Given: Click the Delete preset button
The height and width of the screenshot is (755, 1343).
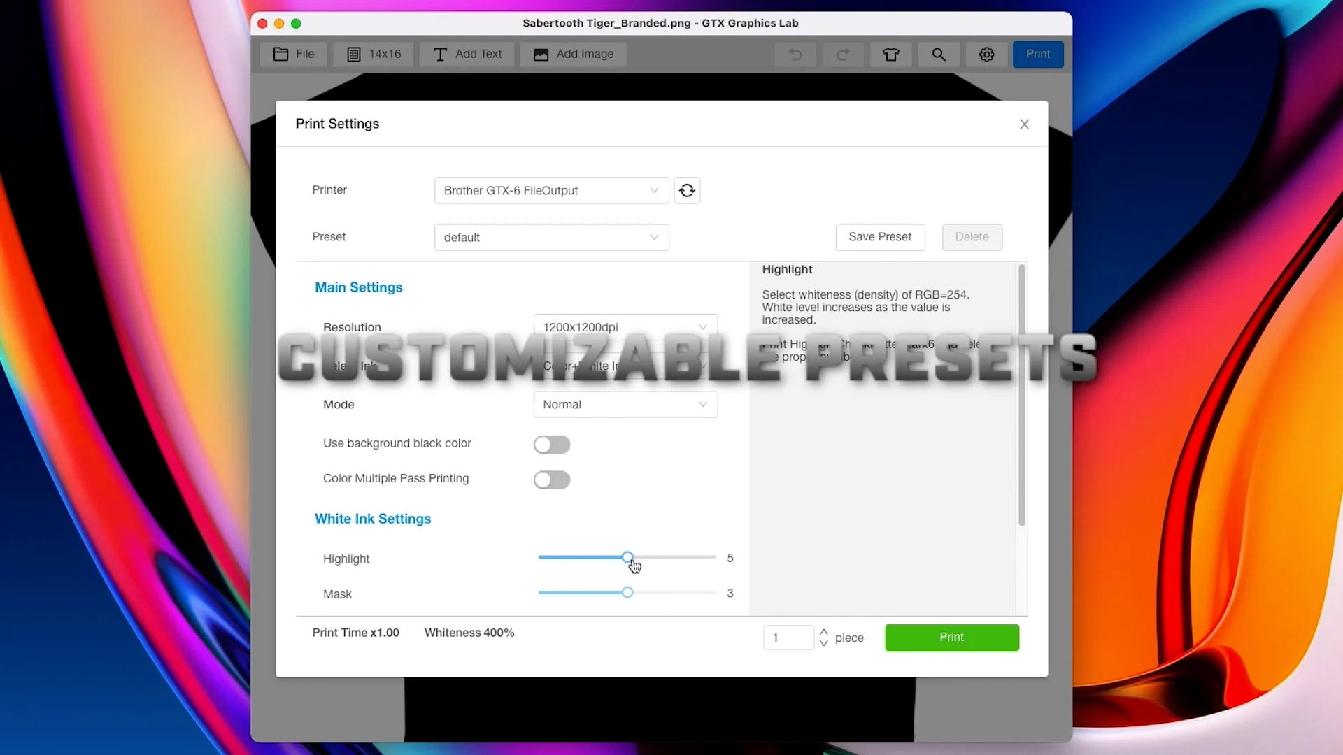Looking at the screenshot, I should click(972, 237).
